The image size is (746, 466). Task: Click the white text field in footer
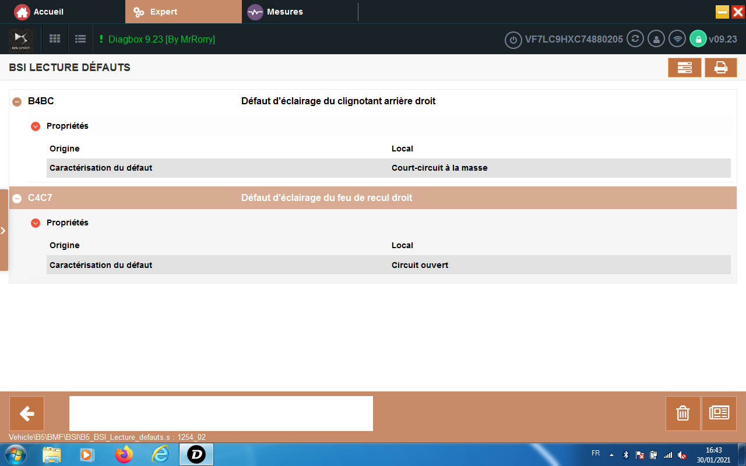221,414
